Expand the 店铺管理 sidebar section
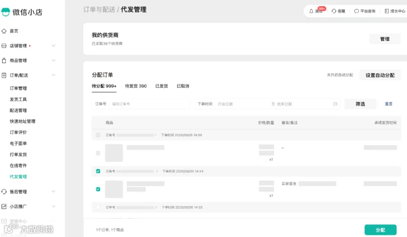 [53, 46]
